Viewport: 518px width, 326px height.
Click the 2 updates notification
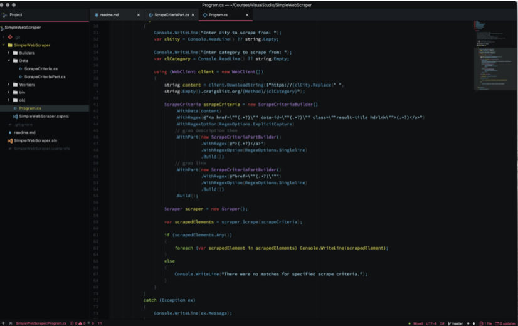(505, 323)
